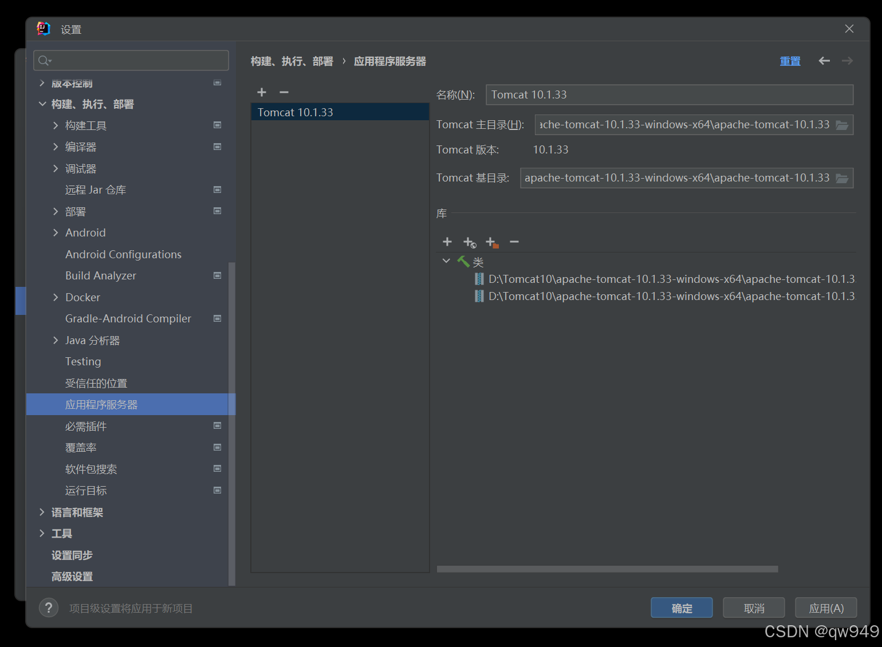Expand the Android node

tap(56, 232)
